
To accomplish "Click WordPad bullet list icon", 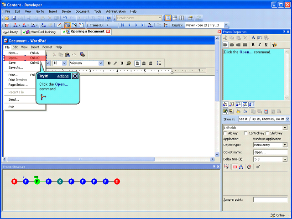I will pyautogui.click(x=159, y=63).
